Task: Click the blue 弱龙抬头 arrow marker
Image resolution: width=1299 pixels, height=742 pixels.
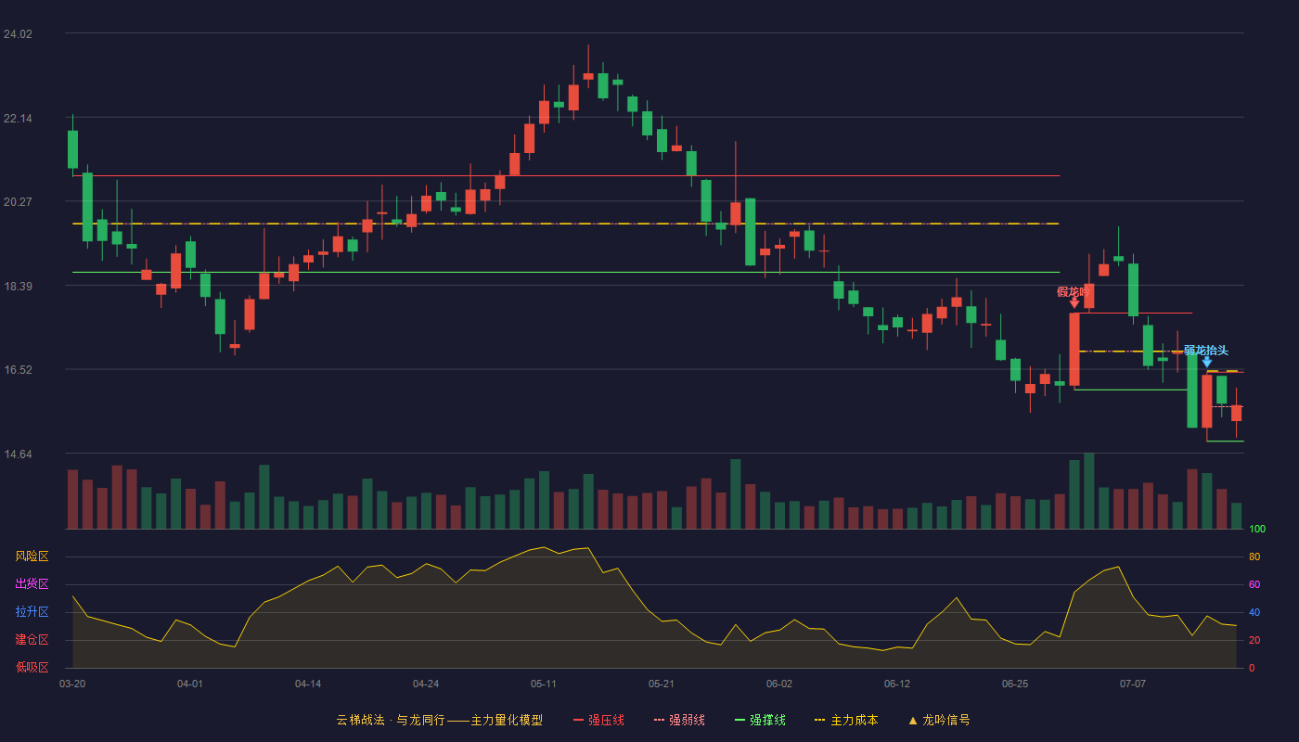Action: [1206, 362]
